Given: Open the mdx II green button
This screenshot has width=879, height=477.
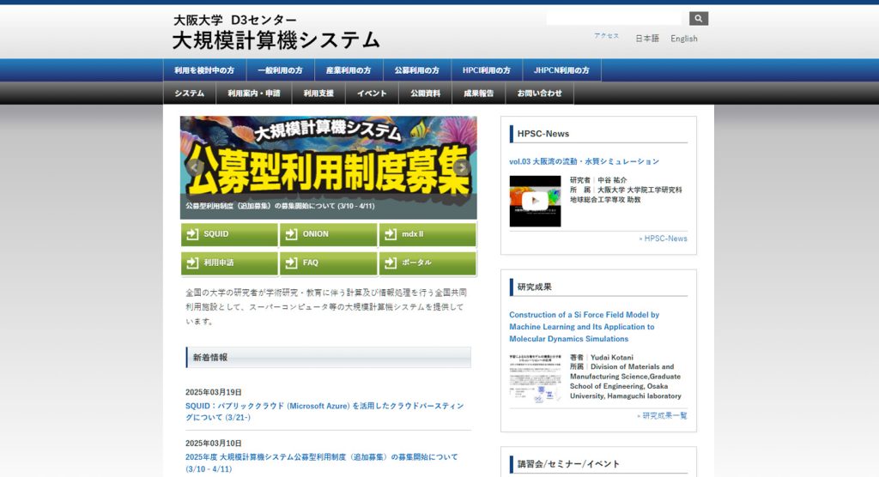Looking at the screenshot, I should (x=427, y=234).
